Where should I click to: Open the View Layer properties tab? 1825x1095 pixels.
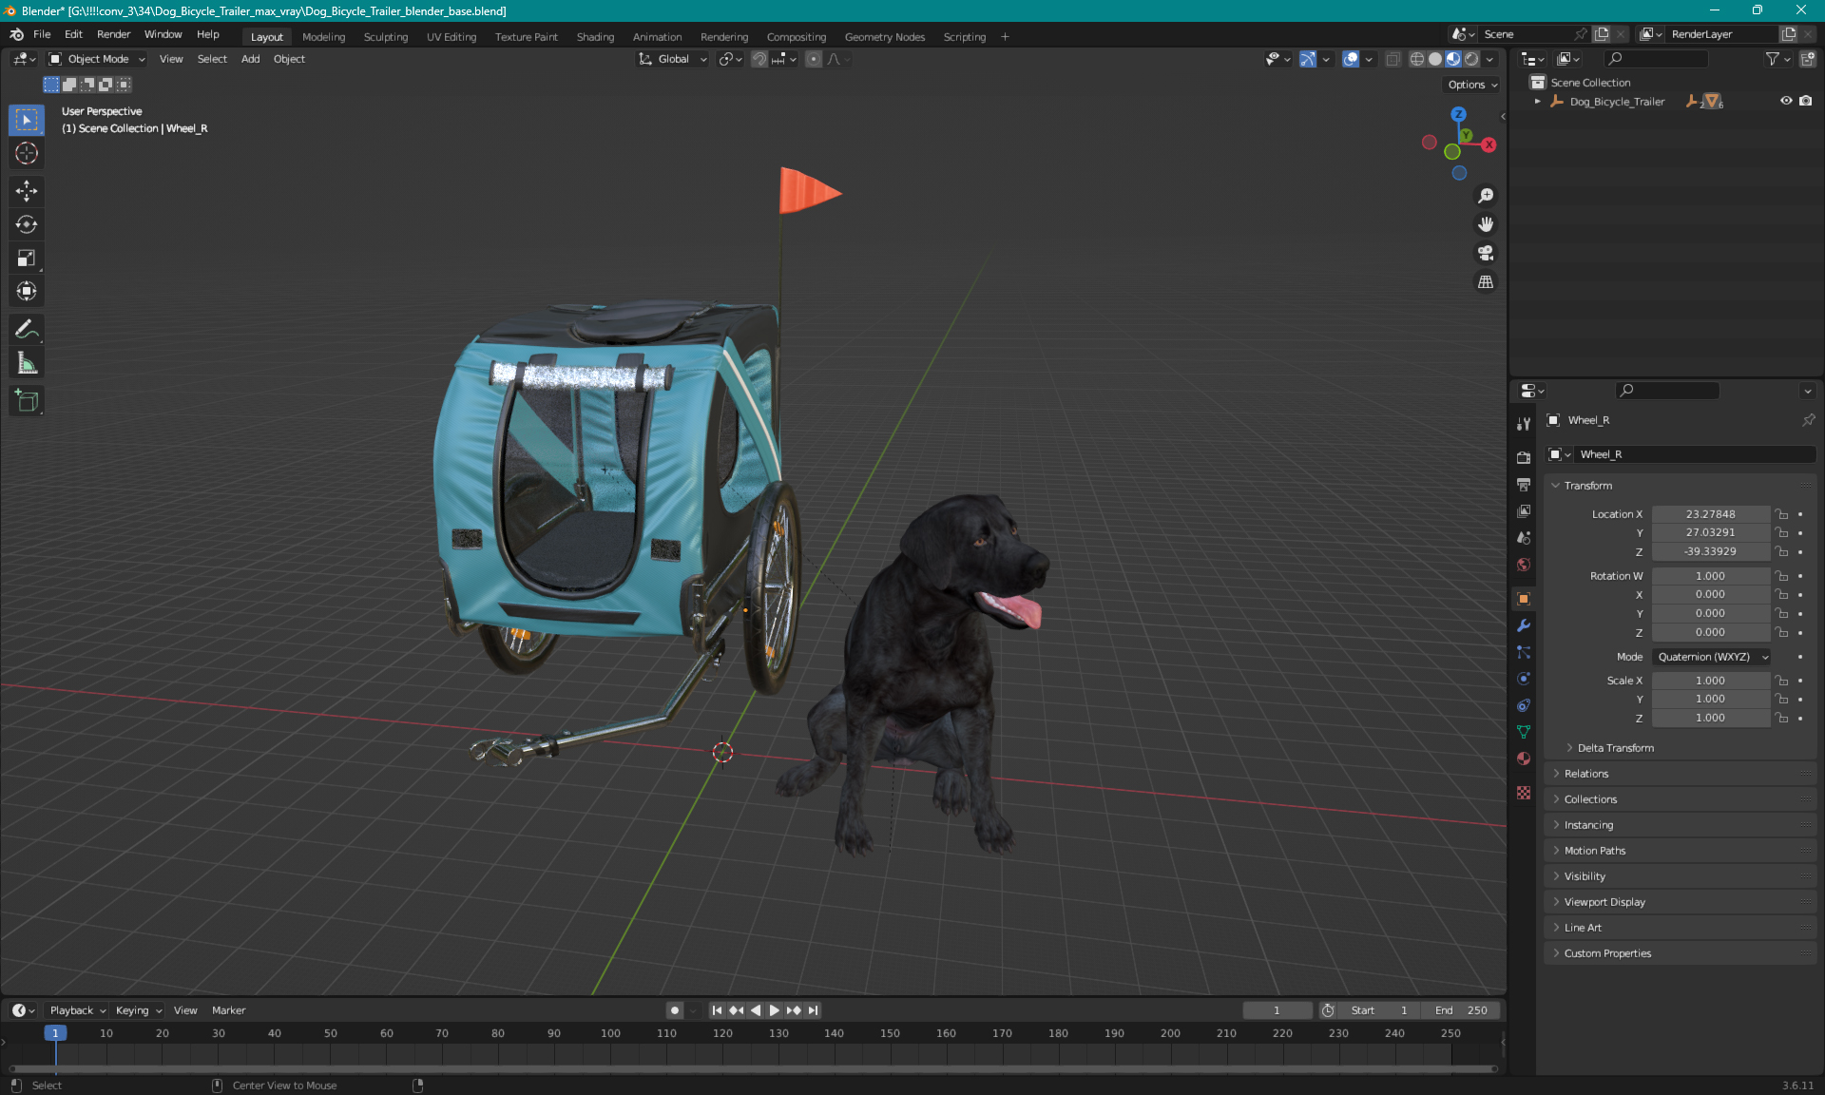pos(1524,510)
